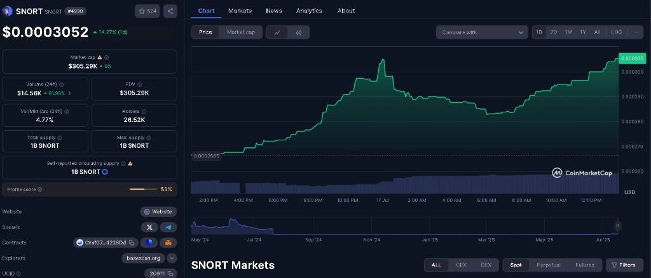Image resolution: width=651 pixels, height=278 pixels.
Task: Open the Telegram social link
Action: 168,227
